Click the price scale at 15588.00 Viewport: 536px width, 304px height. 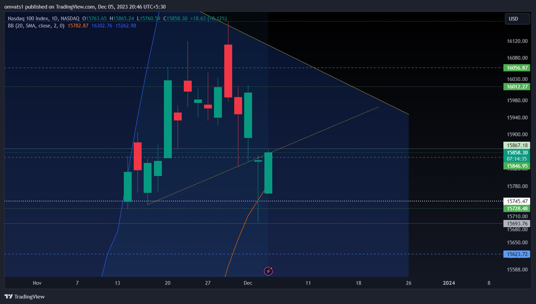click(517, 270)
